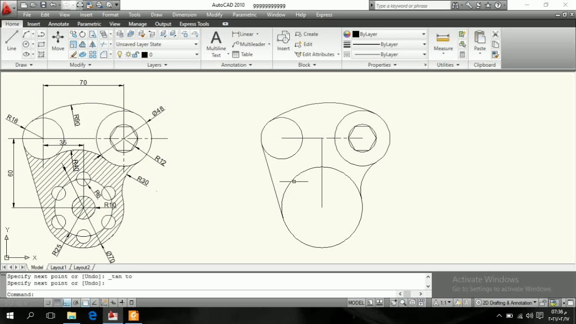
Task: Open the Unsaved Layer State dropdown
Action: (157, 44)
